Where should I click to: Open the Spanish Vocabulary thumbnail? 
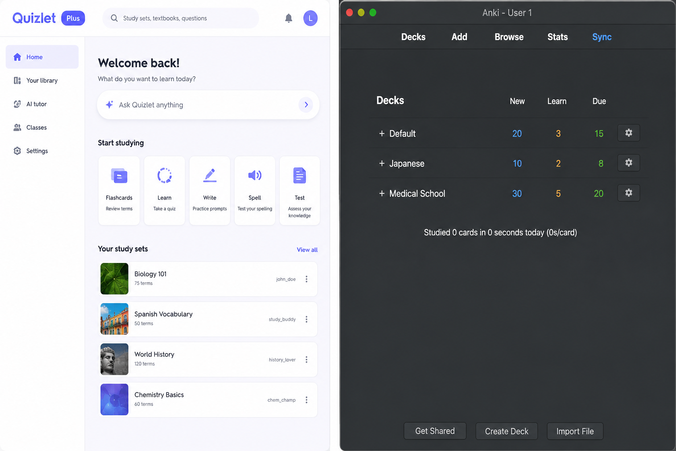[114, 319]
